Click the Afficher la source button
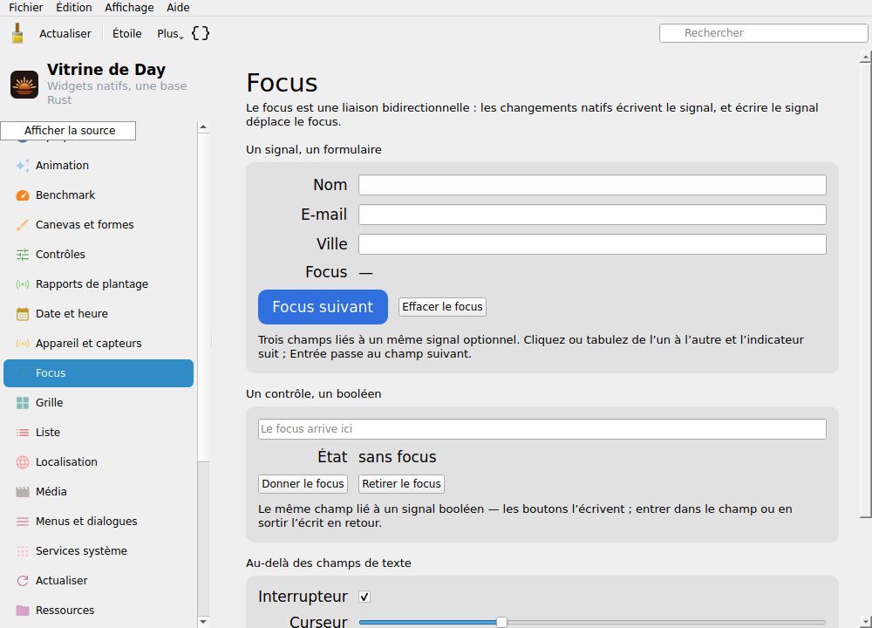The image size is (872, 628). click(x=68, y=131)
